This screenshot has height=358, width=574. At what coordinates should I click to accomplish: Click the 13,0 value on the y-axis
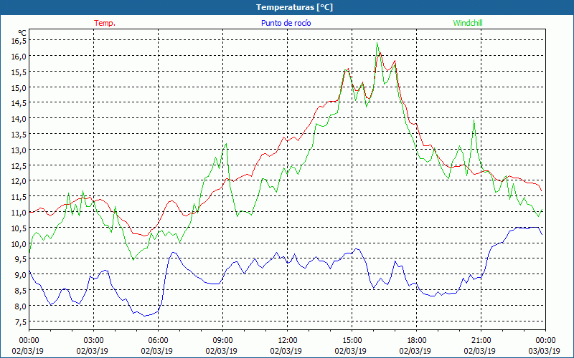coord(19,150)
